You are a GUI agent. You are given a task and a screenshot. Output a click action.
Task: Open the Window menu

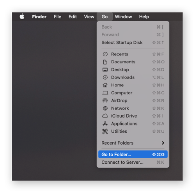(x=123, y=17)
